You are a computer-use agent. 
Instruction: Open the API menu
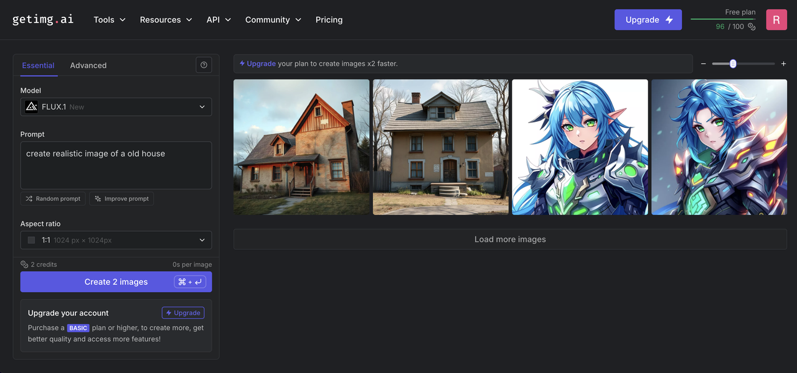pos(219,20)
